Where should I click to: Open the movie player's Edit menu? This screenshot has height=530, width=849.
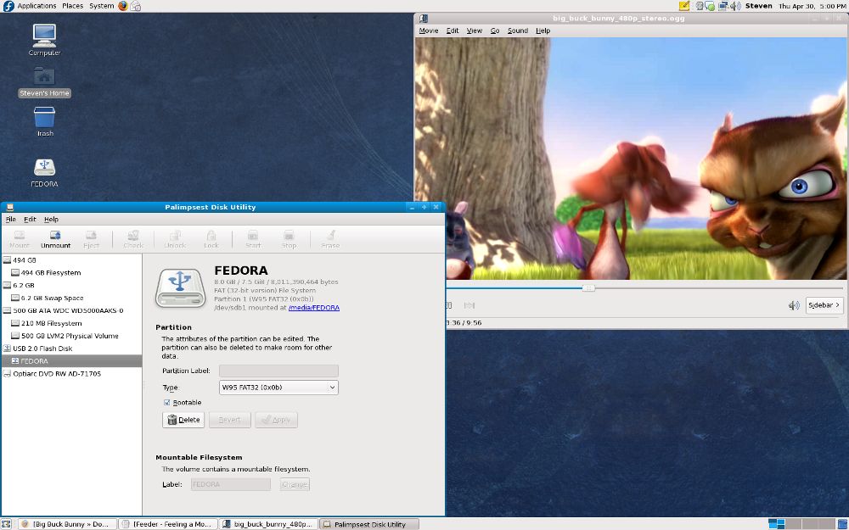(453, 31)
